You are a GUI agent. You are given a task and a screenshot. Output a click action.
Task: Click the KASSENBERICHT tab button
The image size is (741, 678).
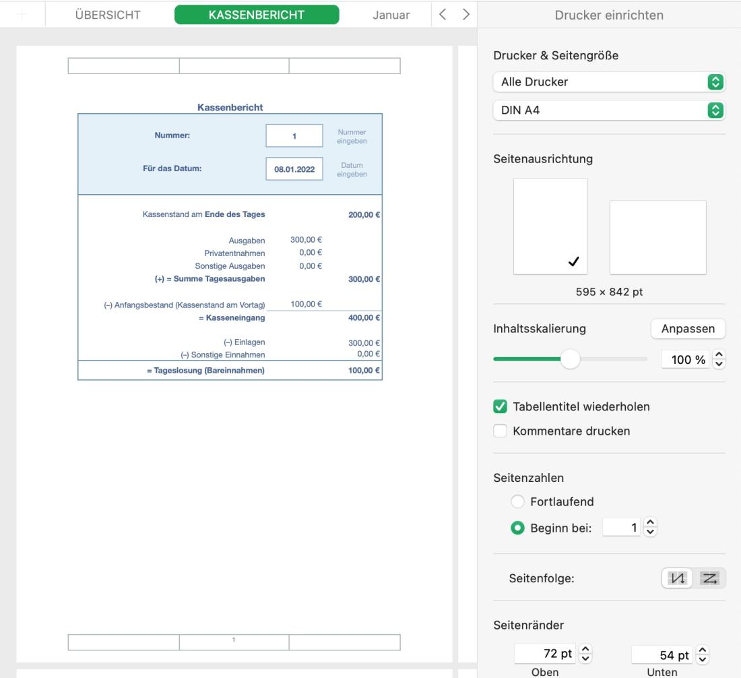(255, 15)
